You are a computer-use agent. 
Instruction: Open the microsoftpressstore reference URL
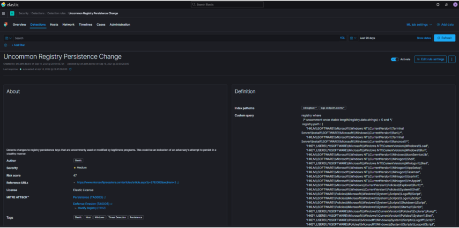pyautogui.click(x=126, y=183)
